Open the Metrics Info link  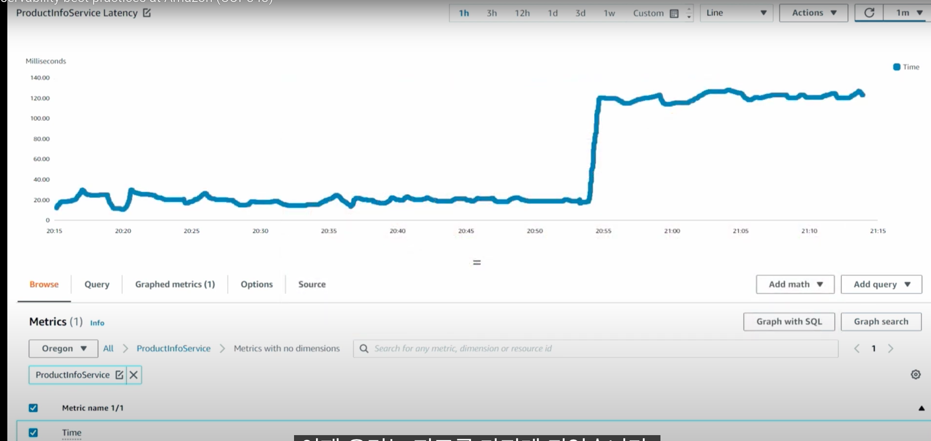pyautogui.click(x=97, y=323)
